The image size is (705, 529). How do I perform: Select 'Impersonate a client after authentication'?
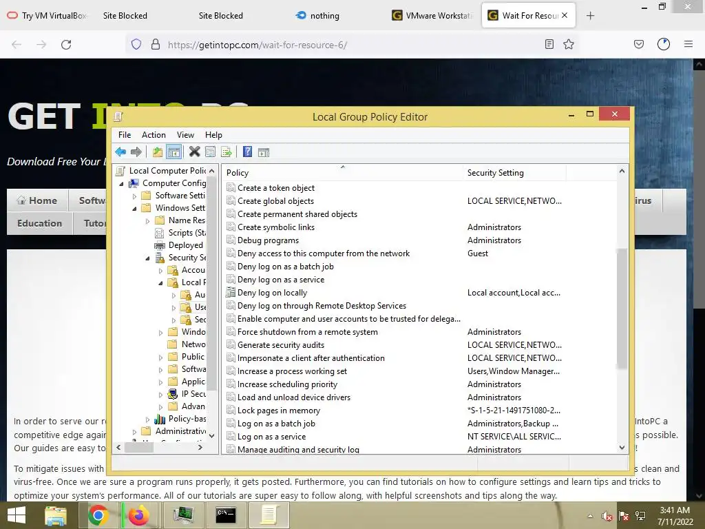tap(311, 358)
